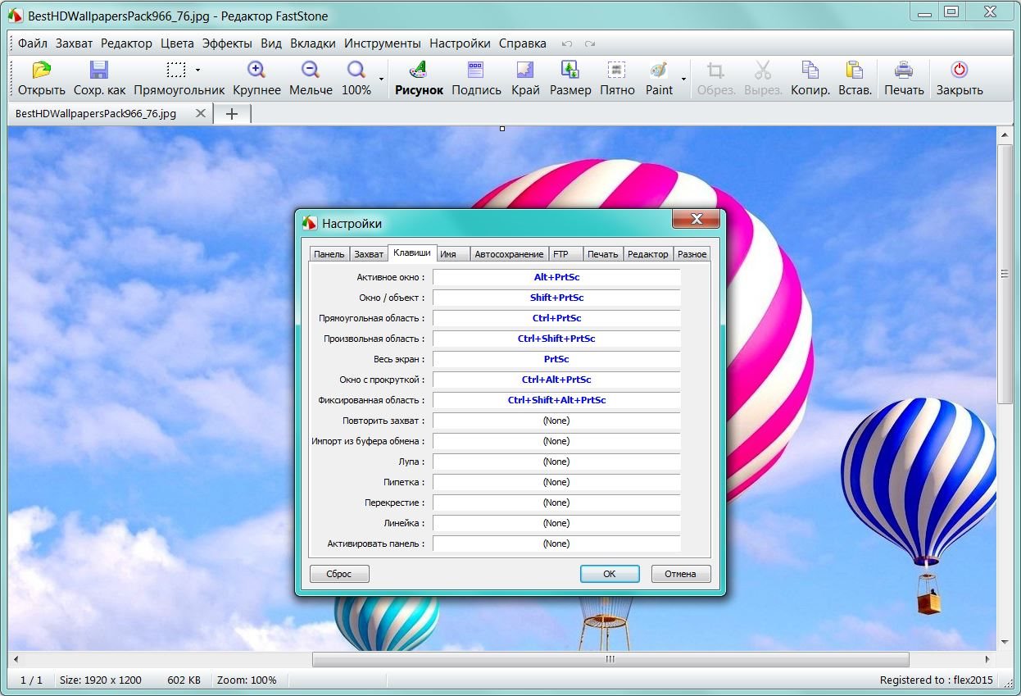1021x696 pixels.
Task: Switch to the Редактор settings tab
Action: (647, 254)
